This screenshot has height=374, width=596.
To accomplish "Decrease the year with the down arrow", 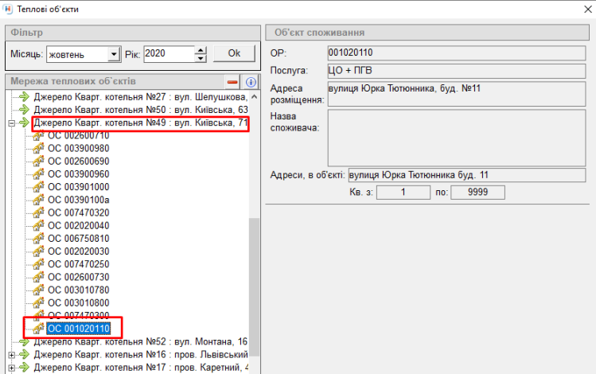I will (x=201, y=58).
